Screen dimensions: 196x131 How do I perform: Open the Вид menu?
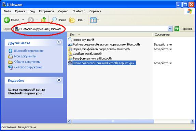pyautogui.click(x=32, y=11)
